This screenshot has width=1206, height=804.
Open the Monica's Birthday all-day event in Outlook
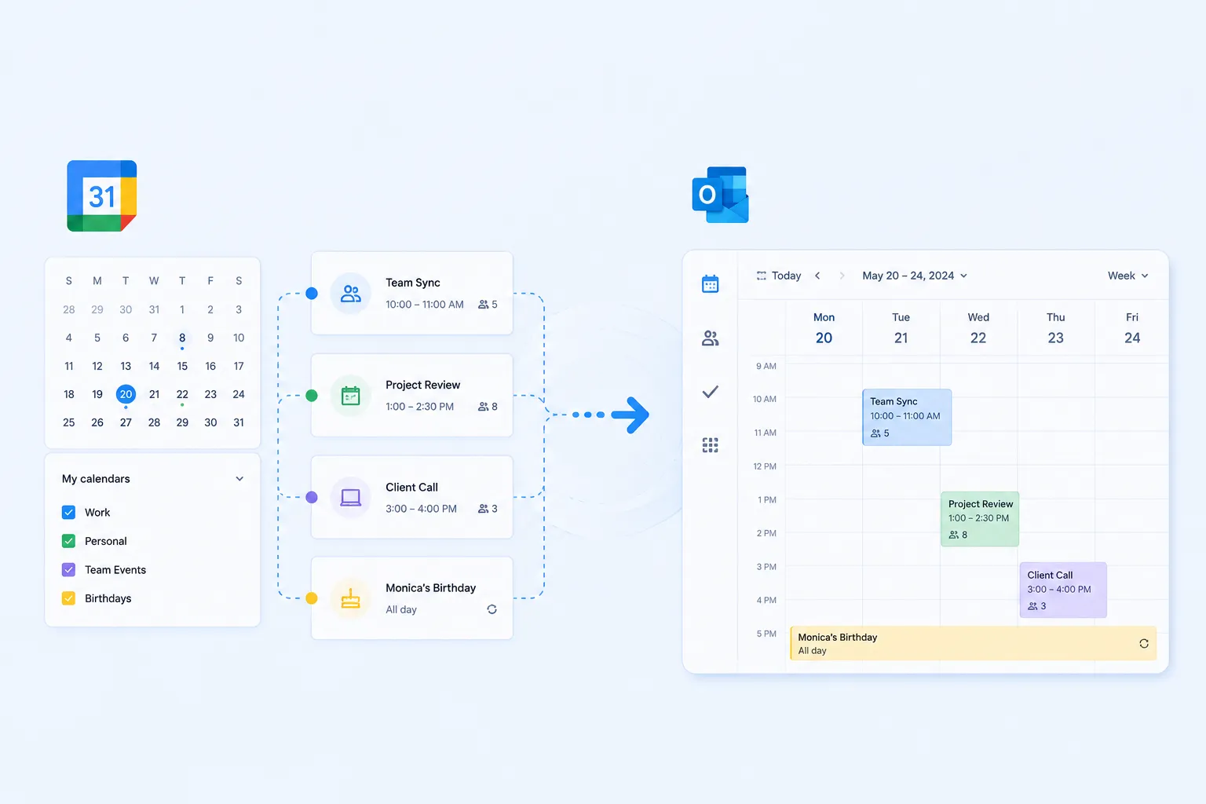[974, 643]
